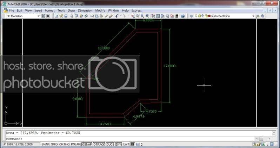Toggle layer on/off lightbulb icon
Viewport: 280px width, 148px height.
pyautogui.click(x=196, y=16)
